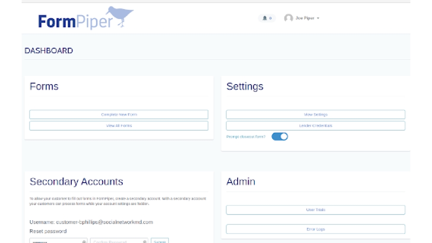Click the DASHBOARD heading text
The width and height of the screenshot is (432, 243).
pos(49,50)
